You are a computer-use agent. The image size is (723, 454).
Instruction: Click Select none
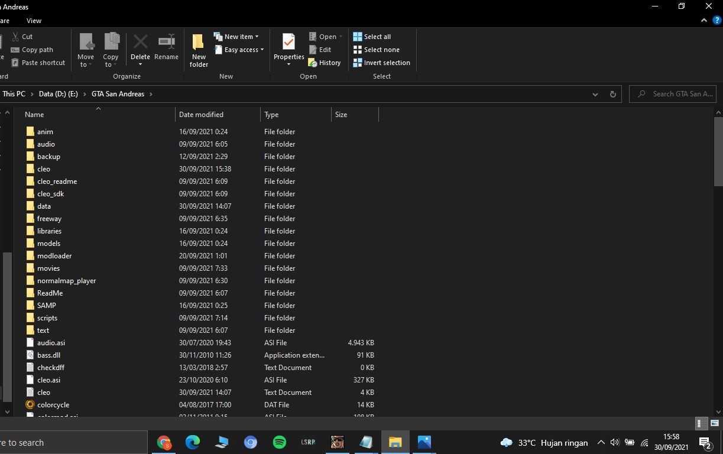click(376, 50)
